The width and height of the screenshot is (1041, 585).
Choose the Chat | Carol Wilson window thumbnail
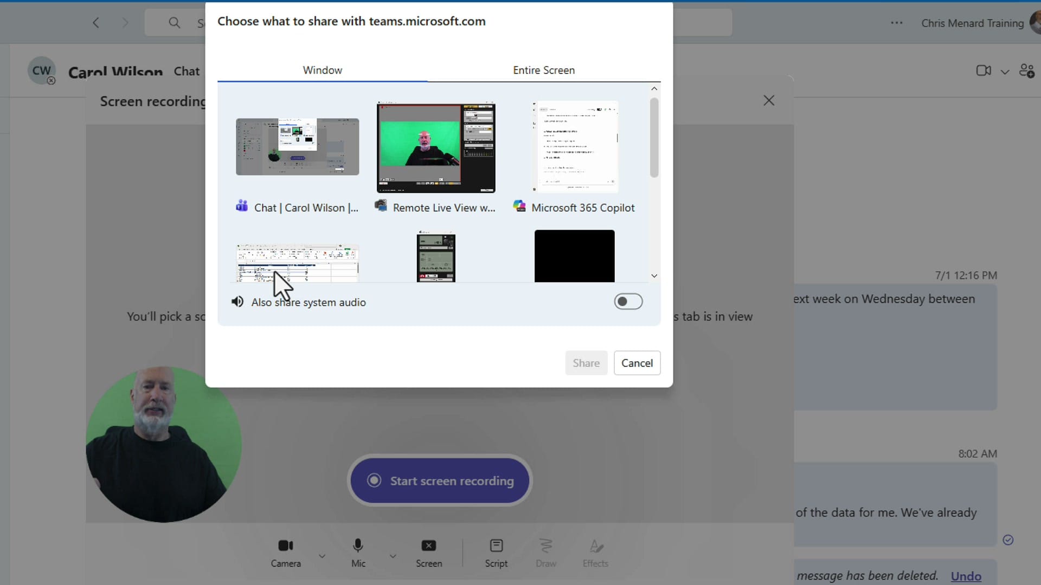pyautogui.click(x=297, y=147)
